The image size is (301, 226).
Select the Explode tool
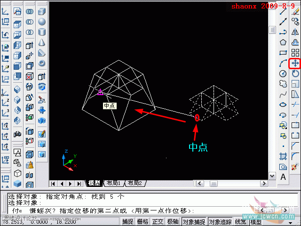[295, 167]
